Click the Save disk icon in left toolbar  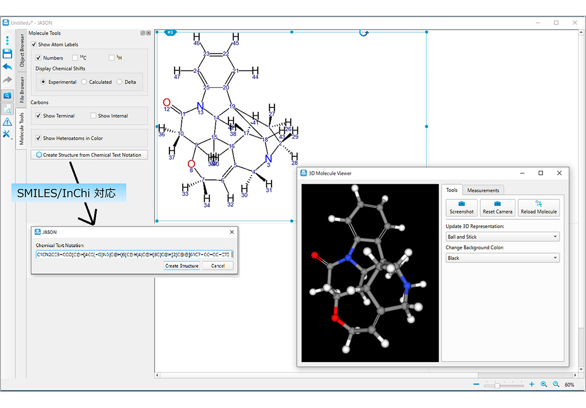(7, 54)
